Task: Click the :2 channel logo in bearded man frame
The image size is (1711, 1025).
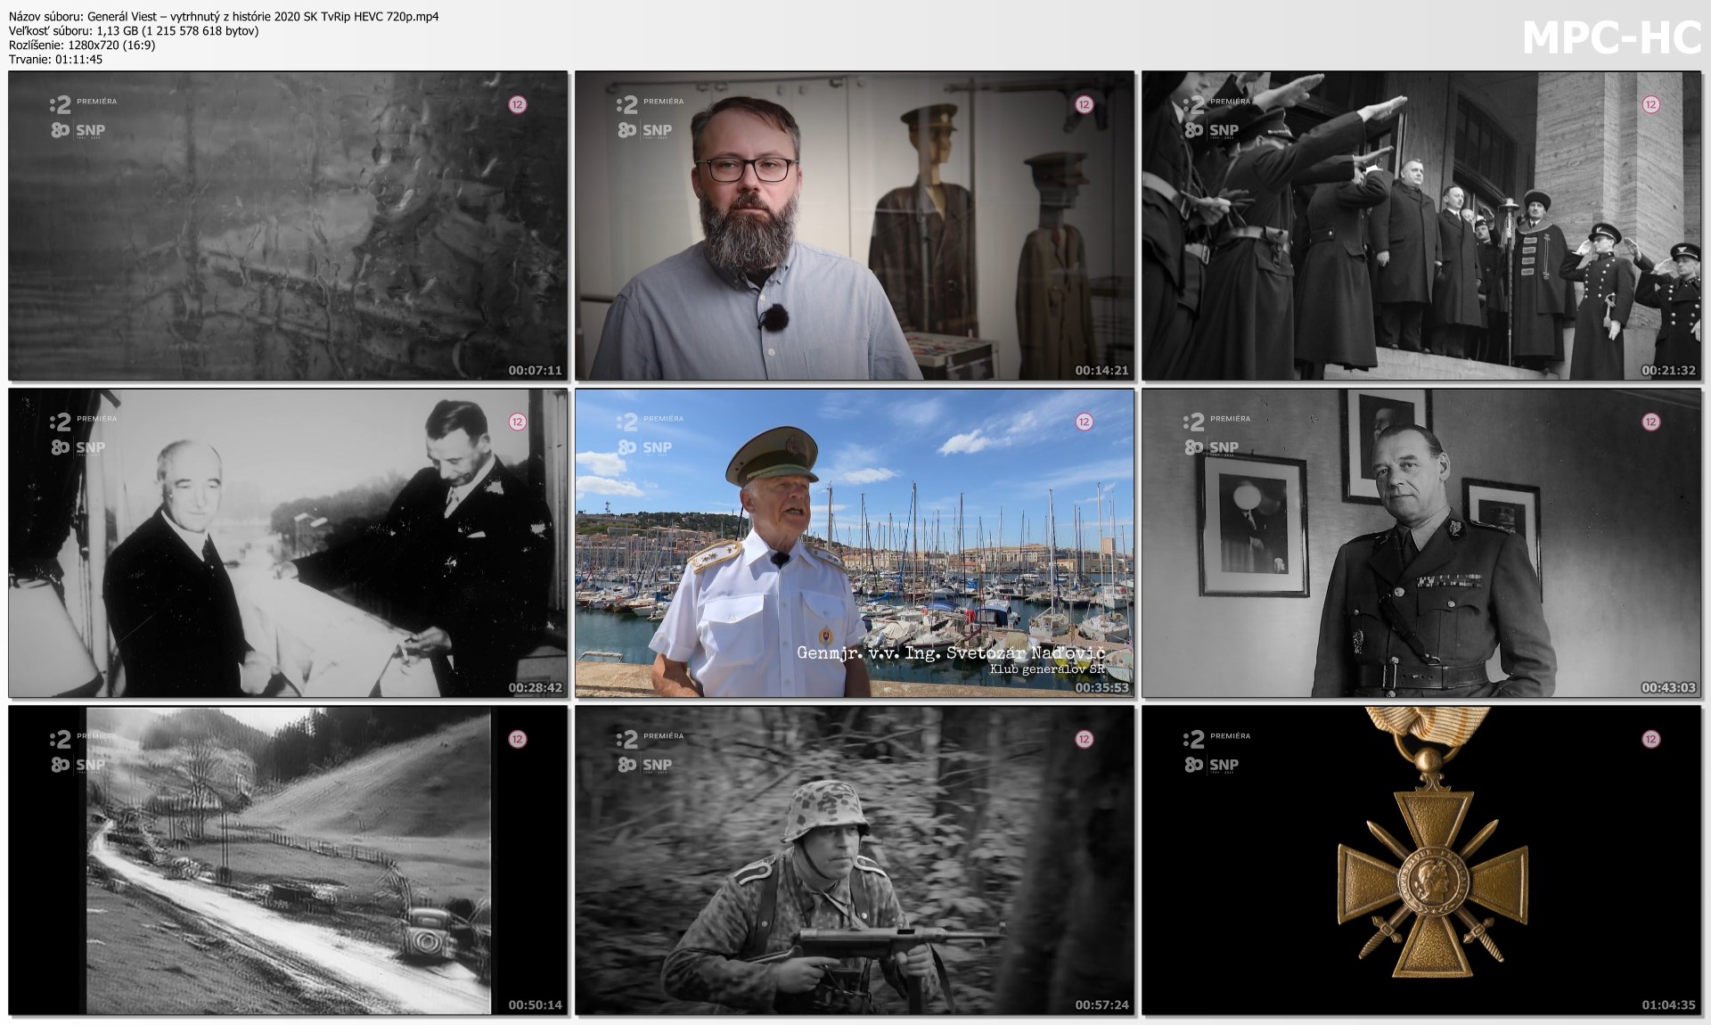Action: pyautogui.click(x=627, y=105)
